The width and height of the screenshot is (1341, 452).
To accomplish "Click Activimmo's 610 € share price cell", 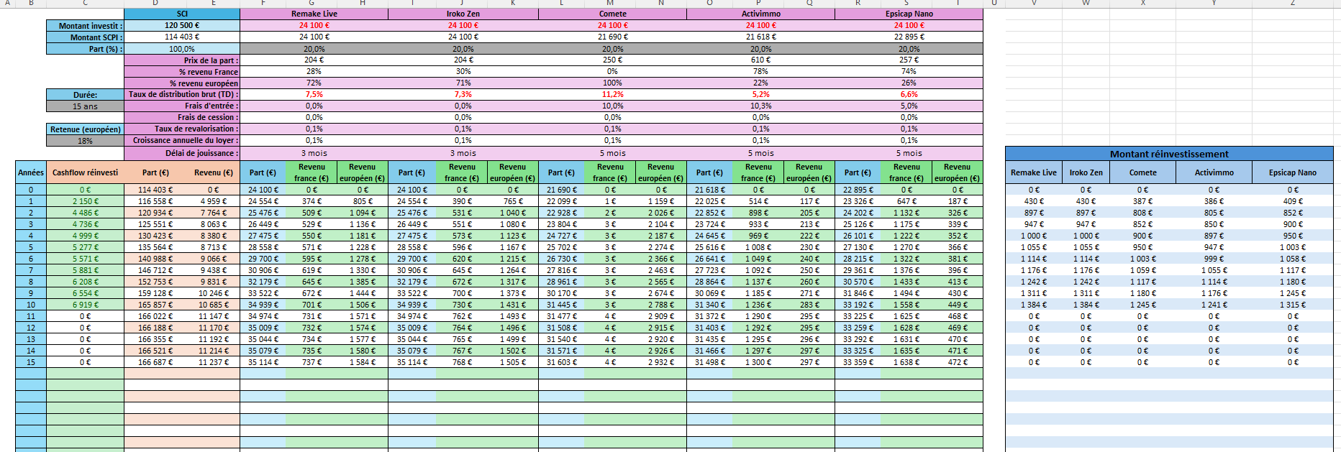I will 760,60.
